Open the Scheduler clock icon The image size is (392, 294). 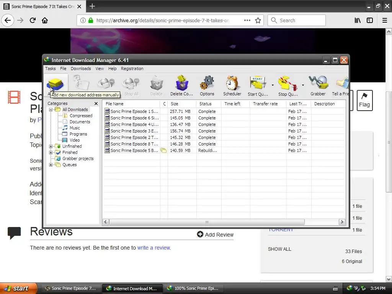click(232, 86)
